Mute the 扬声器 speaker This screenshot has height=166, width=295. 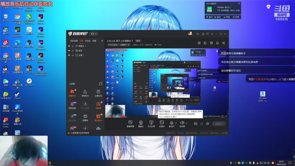[x=182, y=124]
